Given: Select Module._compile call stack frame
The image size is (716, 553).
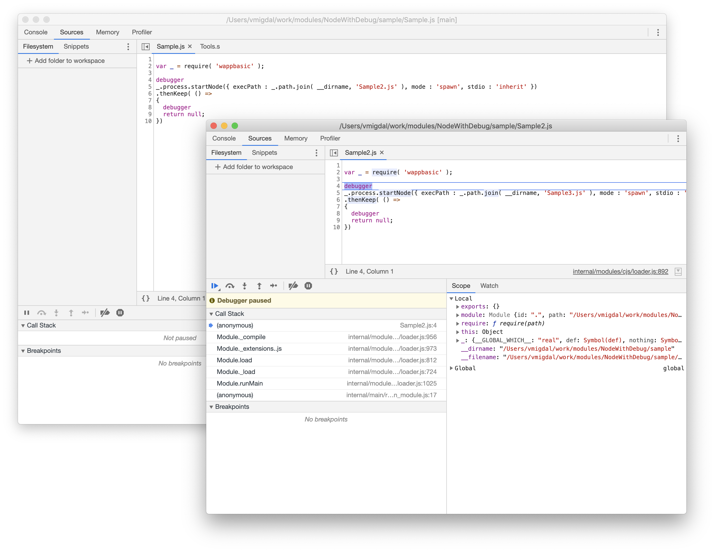Looking at the screenshot, I should pyautogui.click(x=241, y=337).
